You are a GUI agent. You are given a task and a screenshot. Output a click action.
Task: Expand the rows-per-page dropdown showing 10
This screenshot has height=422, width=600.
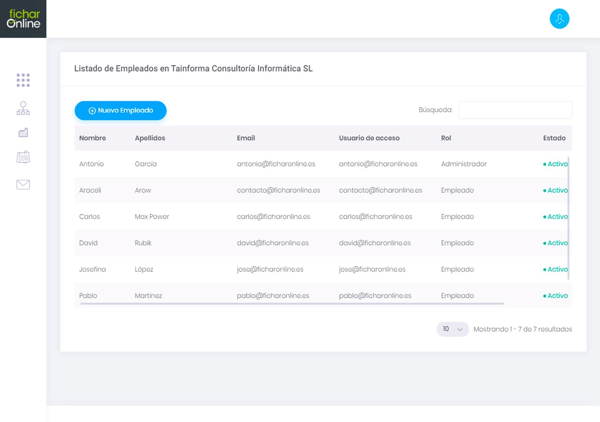[x=452, y=329]
